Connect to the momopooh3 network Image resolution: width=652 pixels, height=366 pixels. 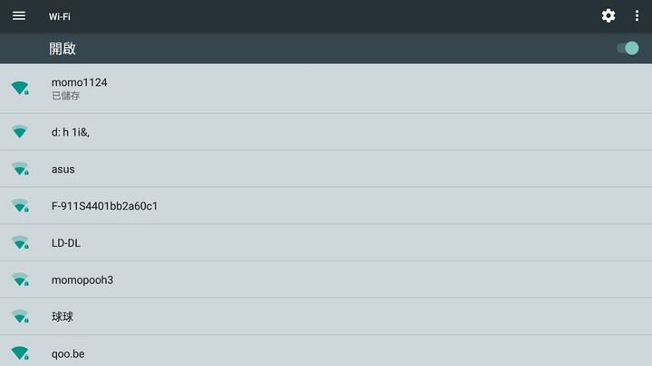[326, 279]
